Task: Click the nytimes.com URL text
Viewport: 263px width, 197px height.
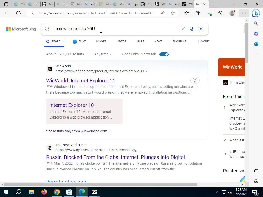Action: tap(98, 150)
